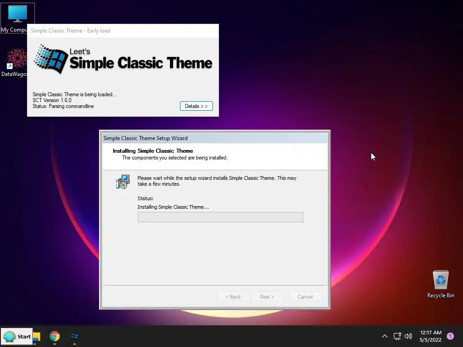Click the installer computer icon in wizard
463x347 pixels.
[x=123, y=182]
